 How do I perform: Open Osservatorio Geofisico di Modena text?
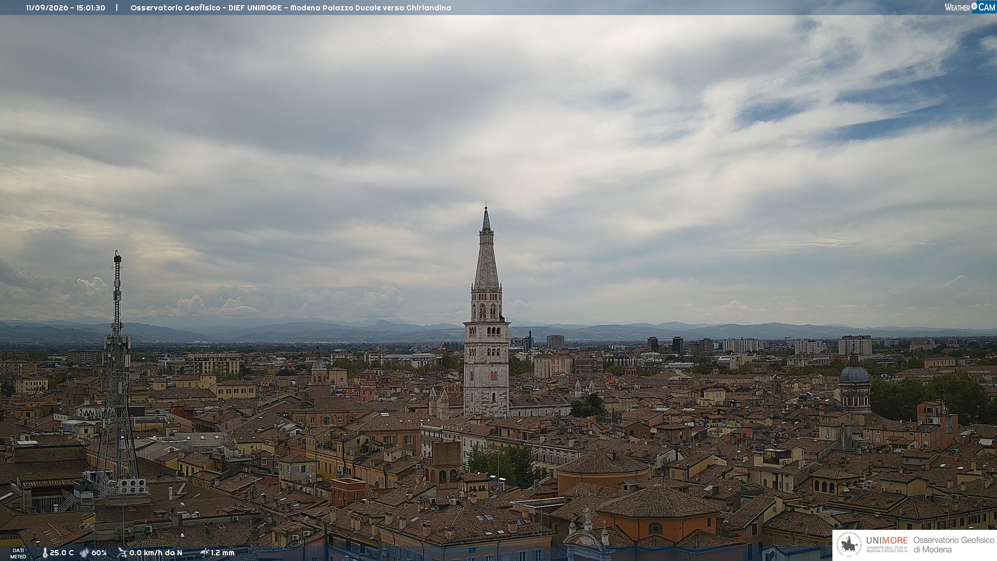click(x=953, y=545)
